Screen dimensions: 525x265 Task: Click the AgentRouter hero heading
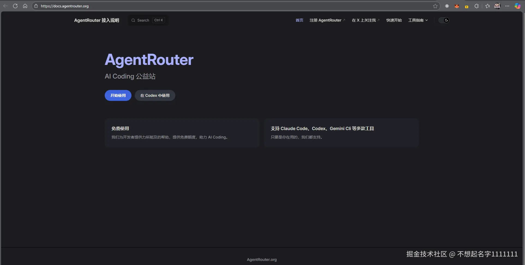[x=149, y=60]
